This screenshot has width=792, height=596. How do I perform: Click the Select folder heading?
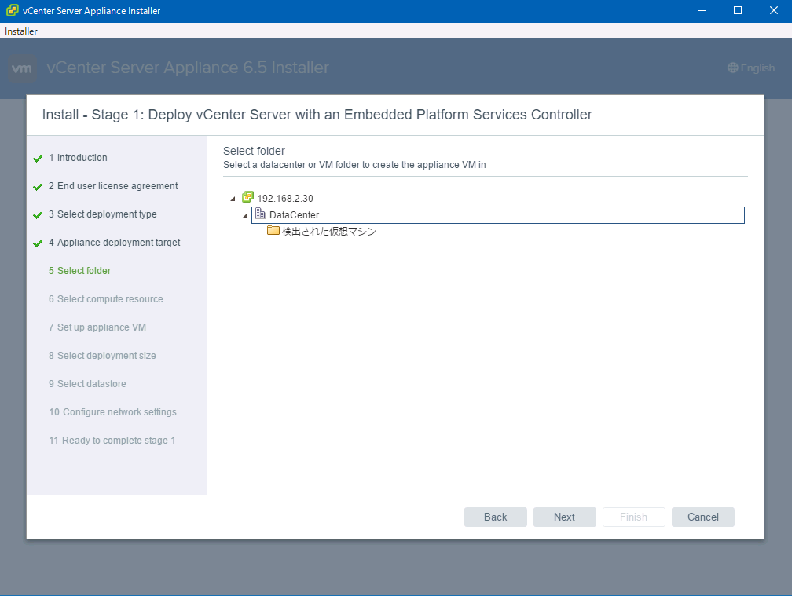click(254, 151)
